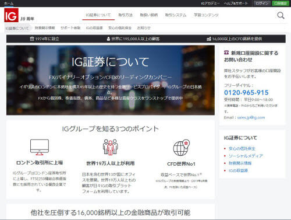Open the IGアカデミー link
The height and width of the screenshot is (220, 291).
(x=210, y=4)
